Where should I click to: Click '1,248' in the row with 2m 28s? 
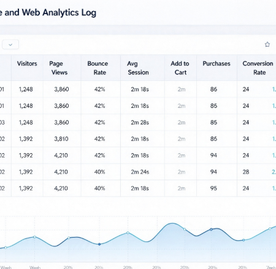click(26, 123)
